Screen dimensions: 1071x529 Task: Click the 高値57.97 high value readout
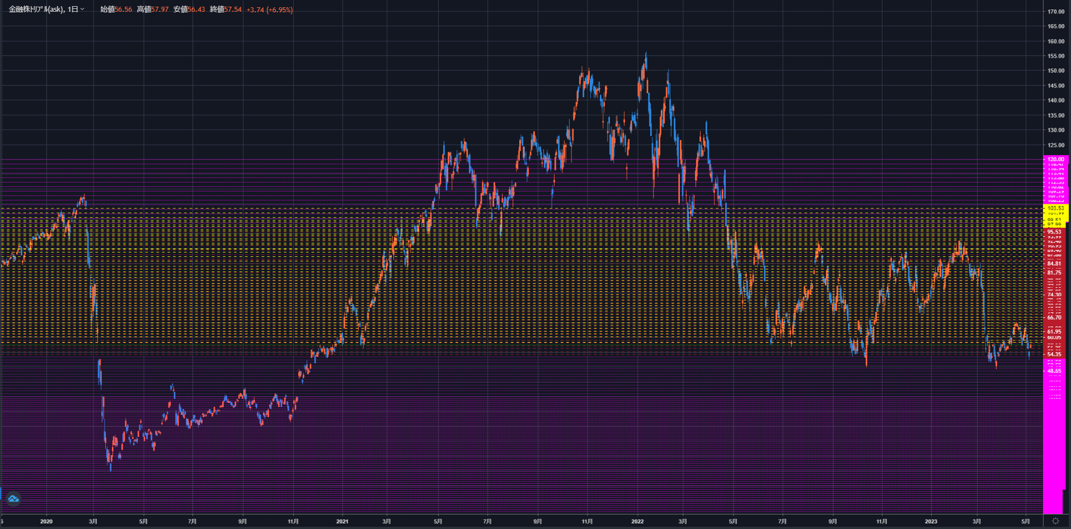click(153, 10)
